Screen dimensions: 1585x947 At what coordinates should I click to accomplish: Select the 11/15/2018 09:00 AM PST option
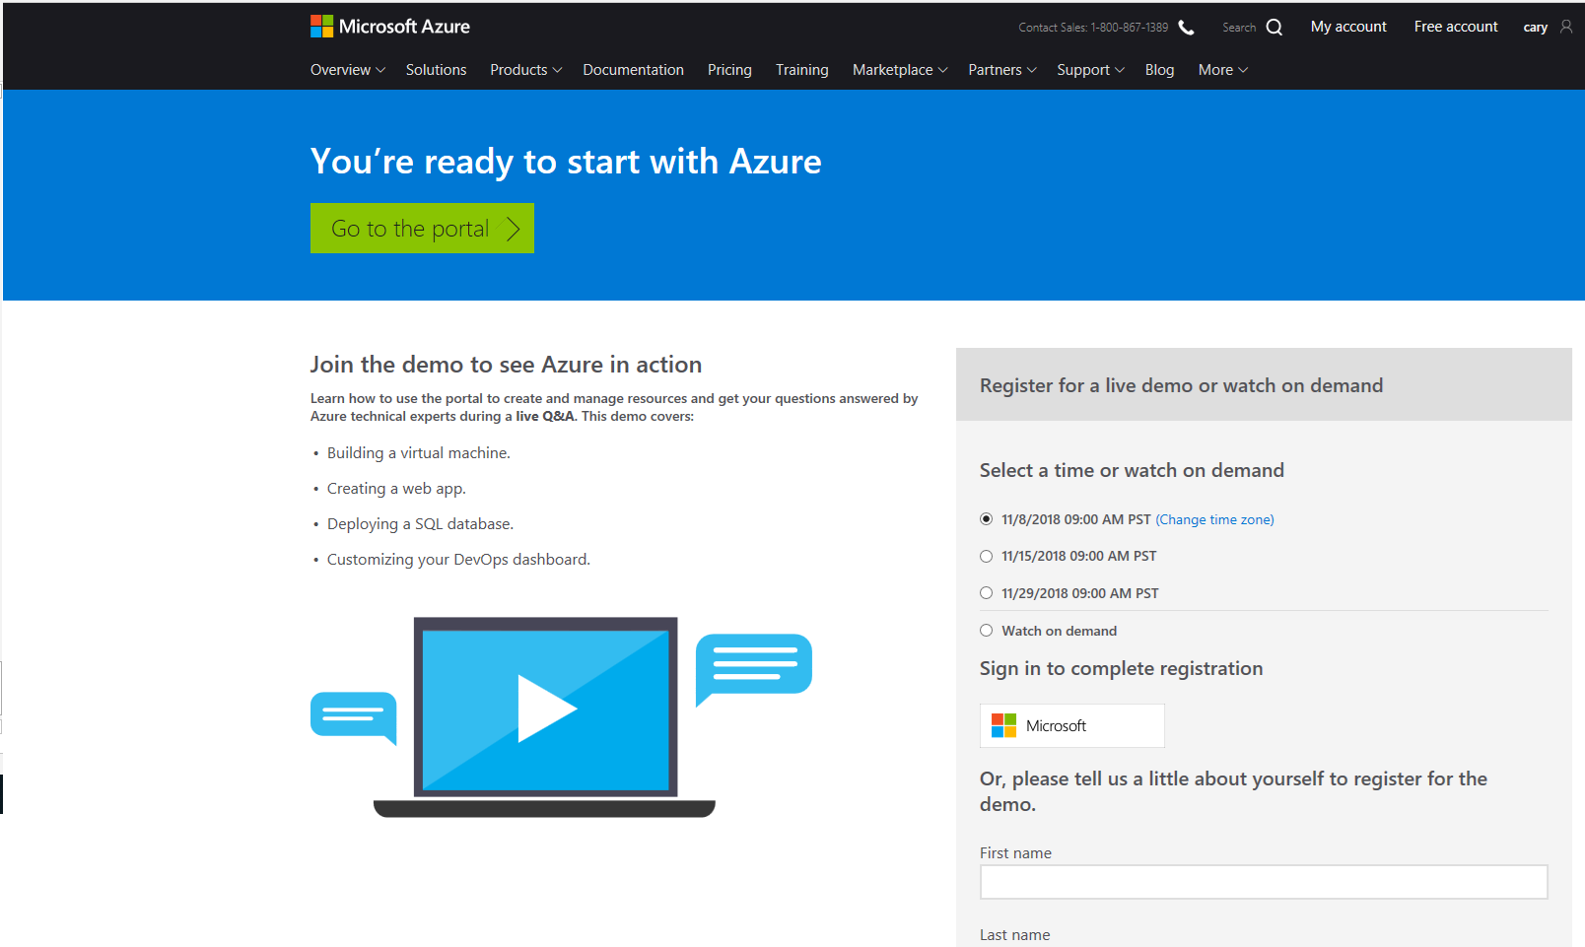(986, 557)
